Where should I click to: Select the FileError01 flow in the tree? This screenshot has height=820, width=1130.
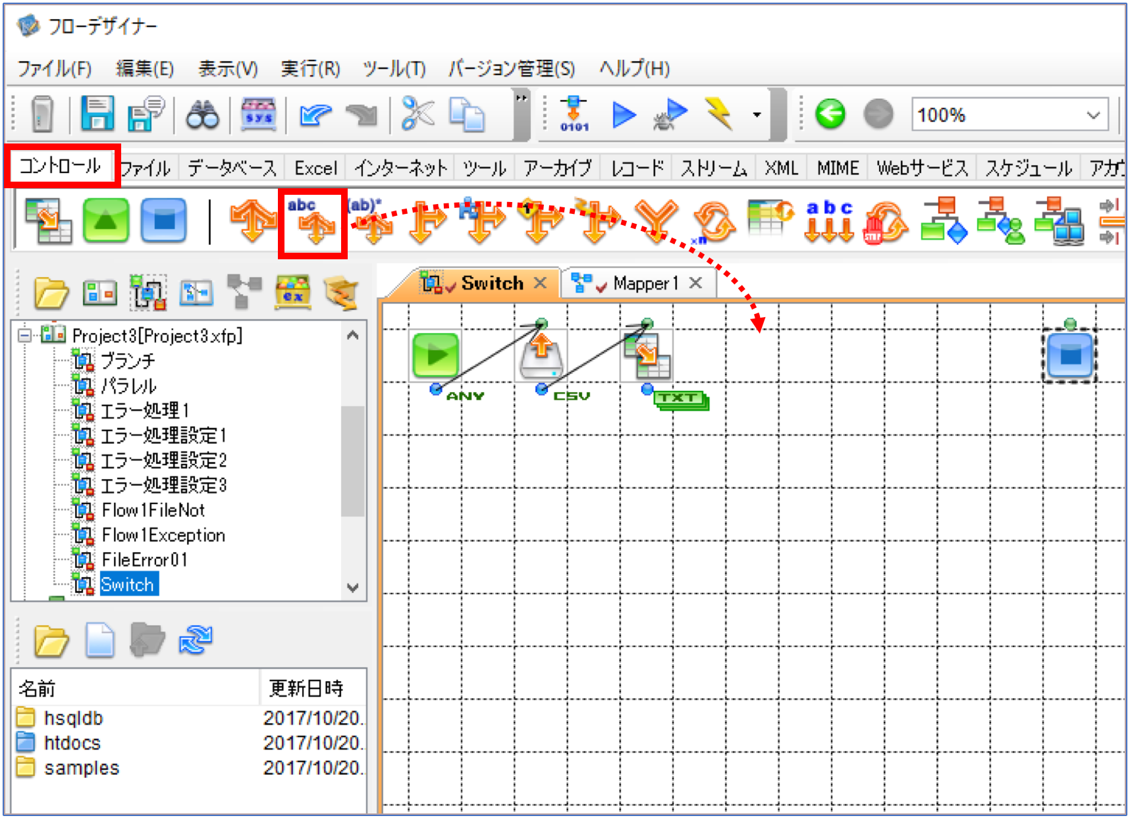[144, 560]
